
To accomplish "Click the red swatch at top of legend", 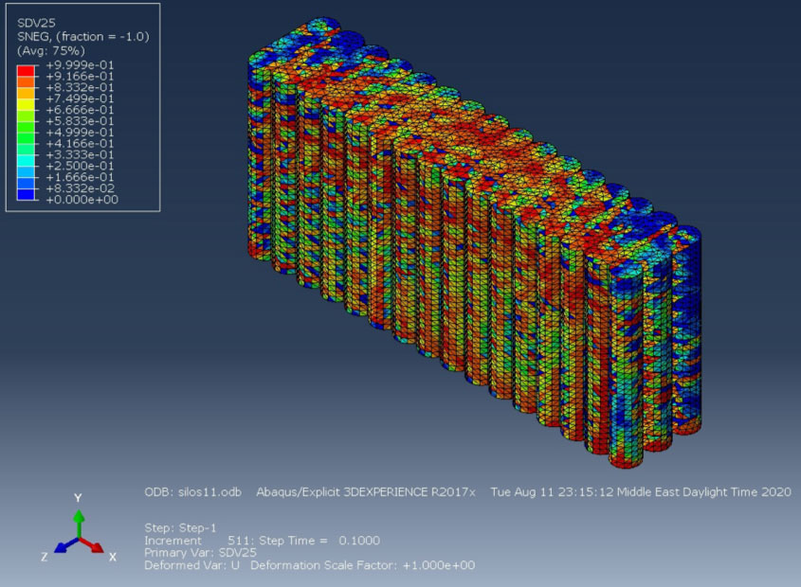I will [26, 70].
